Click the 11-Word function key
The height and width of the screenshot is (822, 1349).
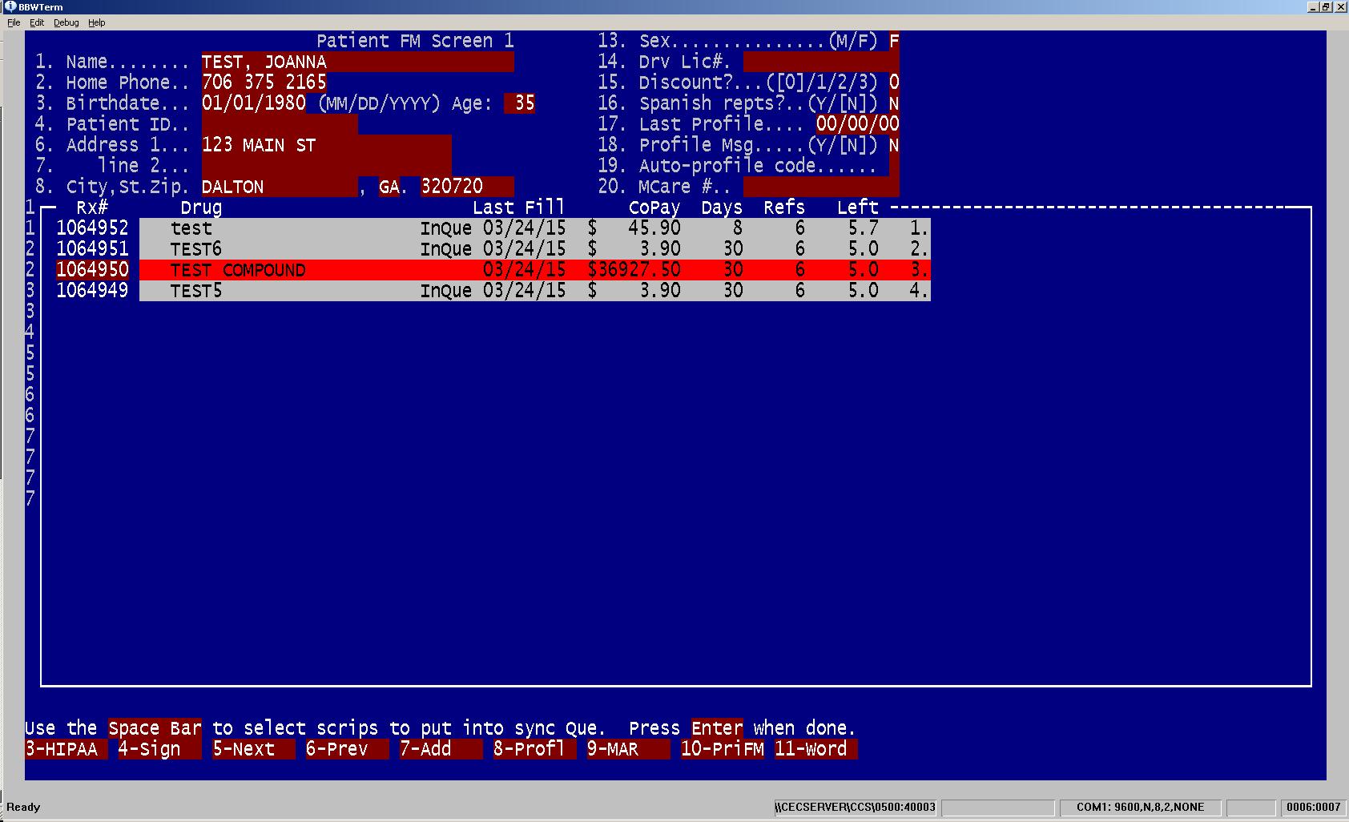816,749
